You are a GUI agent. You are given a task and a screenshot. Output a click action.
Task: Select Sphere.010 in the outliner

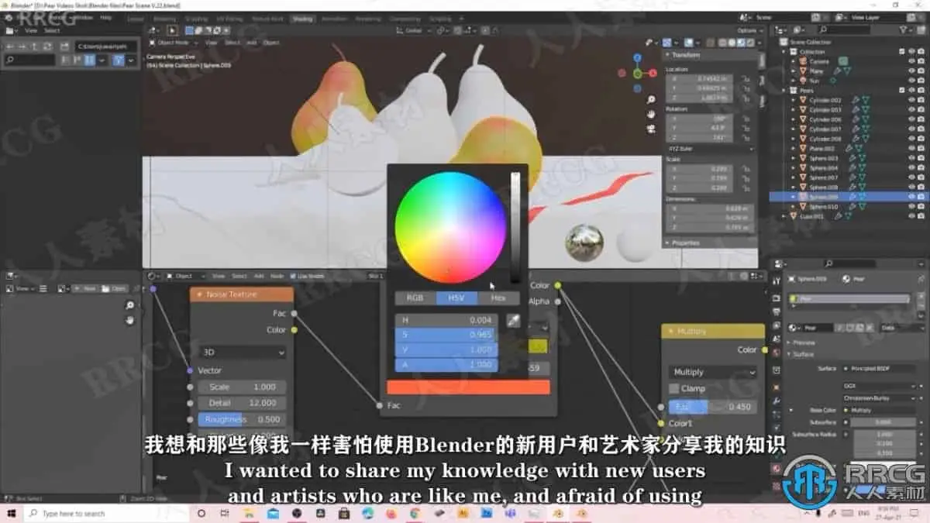click(x=823, y=207)
